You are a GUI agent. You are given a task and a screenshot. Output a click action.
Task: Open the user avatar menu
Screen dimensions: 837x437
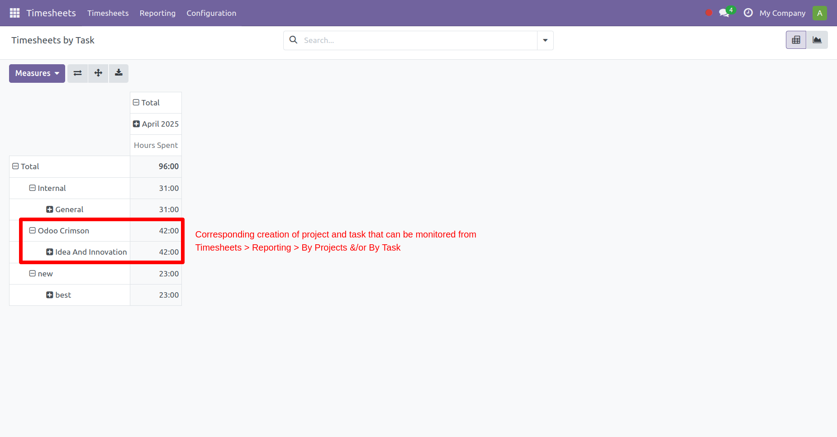[819, 13]
